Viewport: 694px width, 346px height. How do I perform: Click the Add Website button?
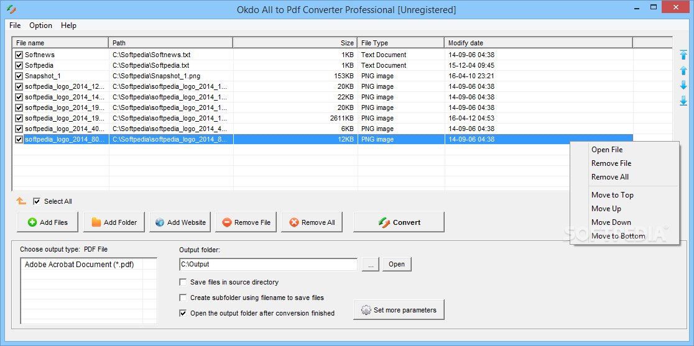(180, 222)
